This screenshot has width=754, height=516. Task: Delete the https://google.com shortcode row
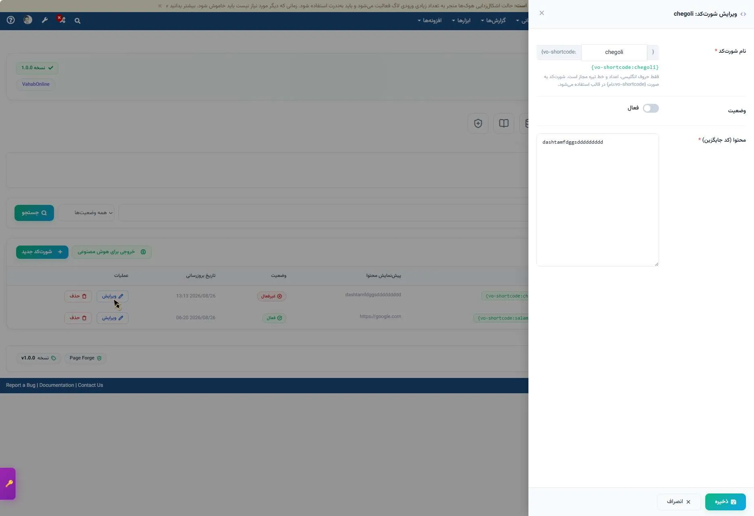pyautogui.click(x=78, y=318)
